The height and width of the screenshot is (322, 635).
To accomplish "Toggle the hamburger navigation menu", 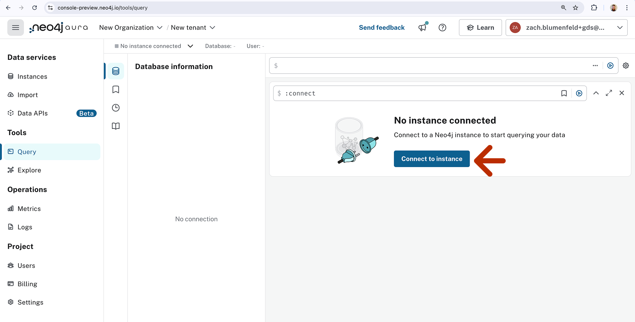I will click(x=15, y=28).
